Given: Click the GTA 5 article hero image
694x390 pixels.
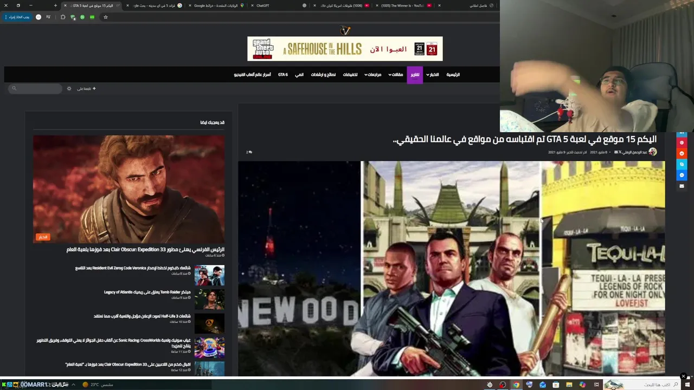Looking at the screenshot, I should [451, 268].
